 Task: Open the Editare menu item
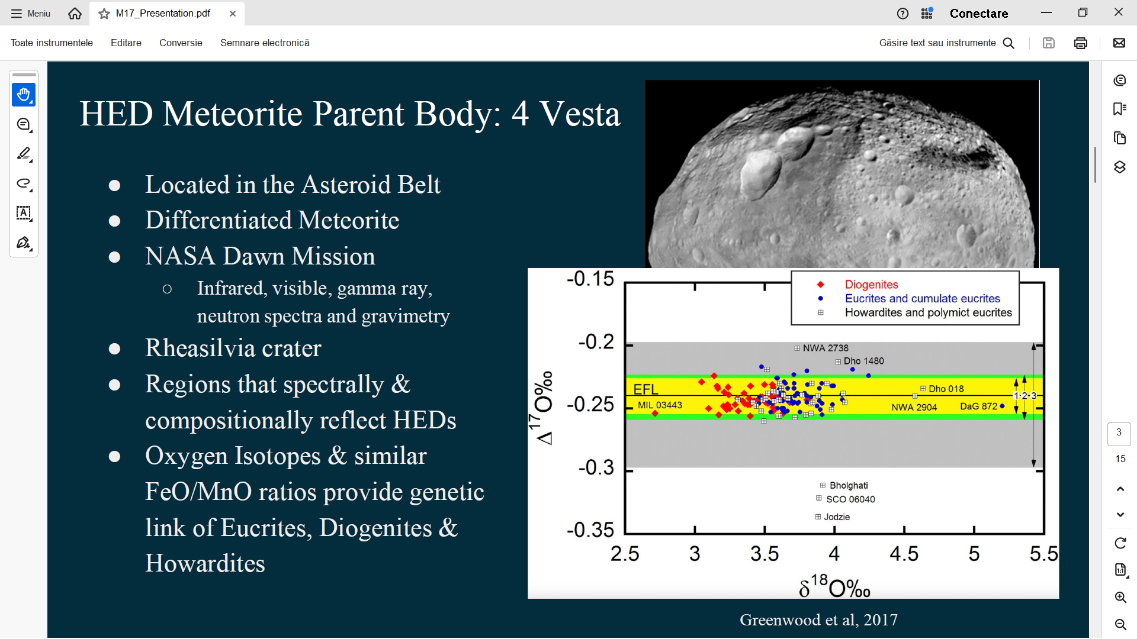(x=126, y=43)
